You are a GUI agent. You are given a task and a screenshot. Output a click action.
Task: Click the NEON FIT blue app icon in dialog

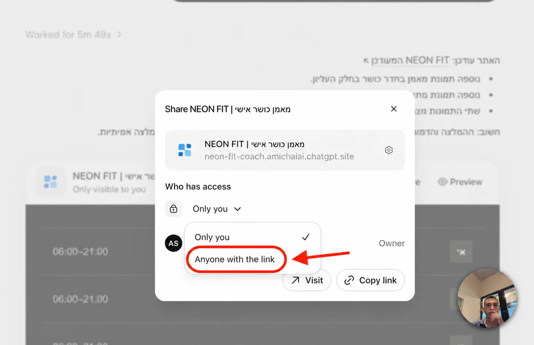click(185, 150)
